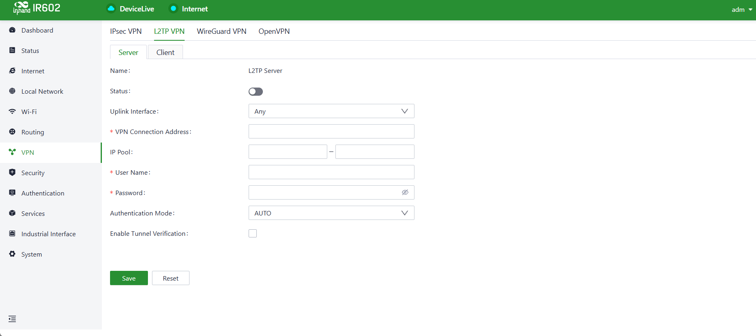Image resolution: width=756 pixels, height=336 pixels.
Task: Click the Reset button
Action: [x=171, y=278]
